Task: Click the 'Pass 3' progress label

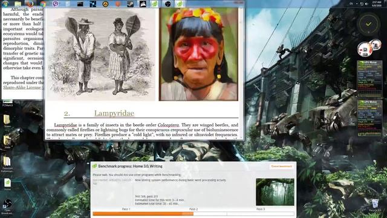Action: click(261, 209)
